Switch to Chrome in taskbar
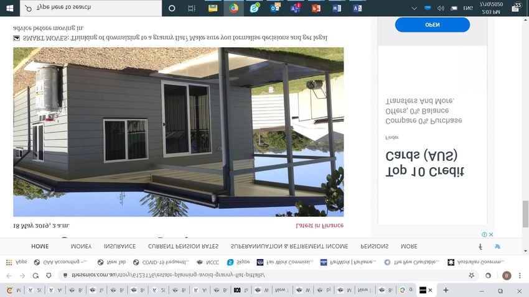The image size is (529, 297). coord(233,8)
